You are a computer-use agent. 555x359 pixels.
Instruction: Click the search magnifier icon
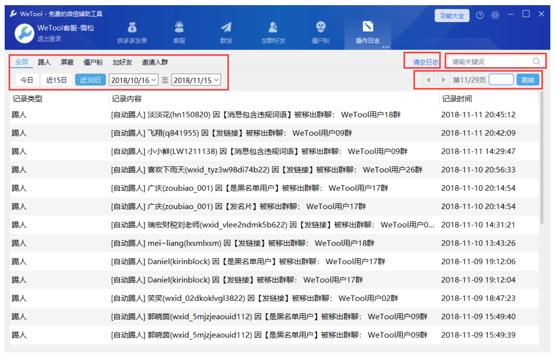pos(536,61)
